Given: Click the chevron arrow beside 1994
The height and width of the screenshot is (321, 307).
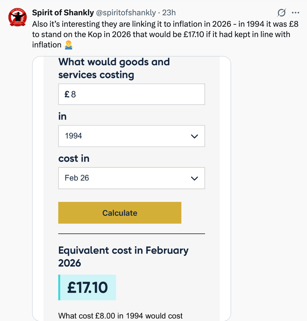Looking at the screenshot, I should [194, 136].
